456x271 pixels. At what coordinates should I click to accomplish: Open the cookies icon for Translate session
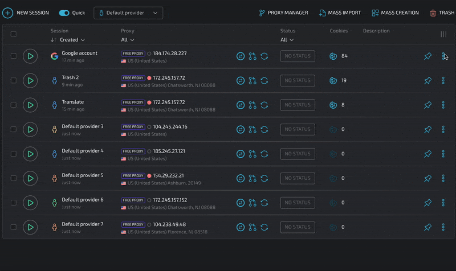tap(333, 105)
